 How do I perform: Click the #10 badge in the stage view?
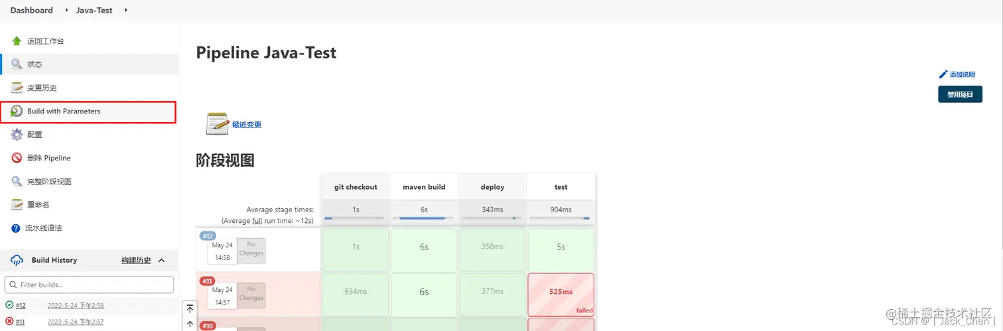208,326
